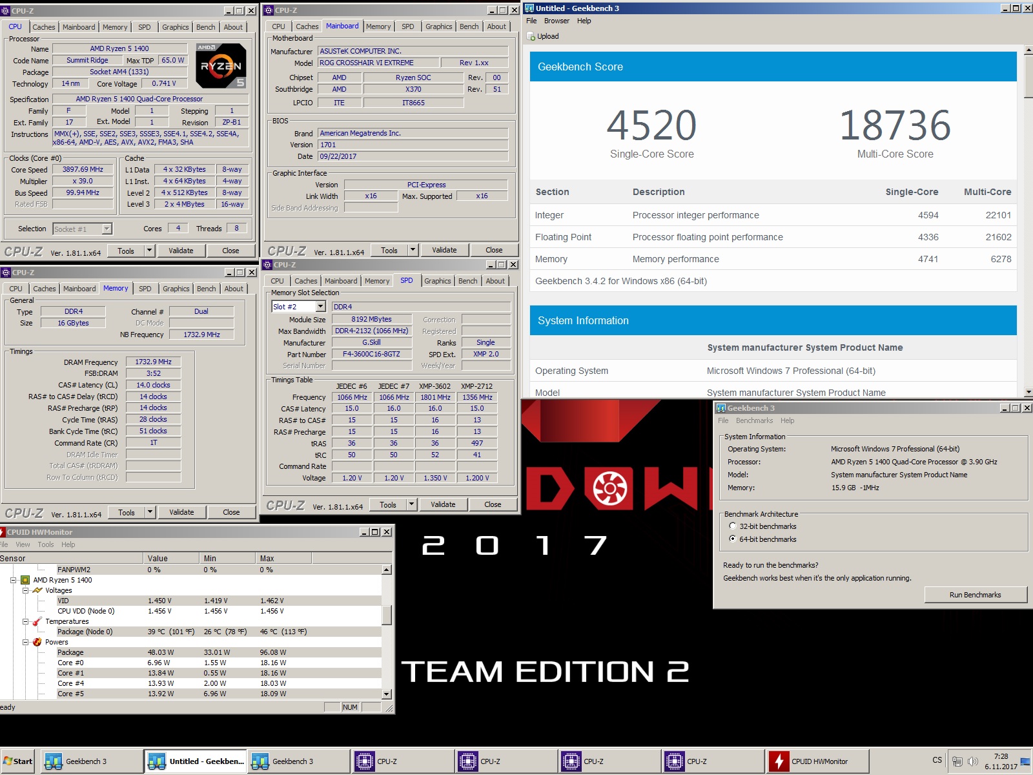Open Tools dropdown arrow in Memory window
Image resolution: width=1033 pixels, height=775 pixels.
(150, 512)
